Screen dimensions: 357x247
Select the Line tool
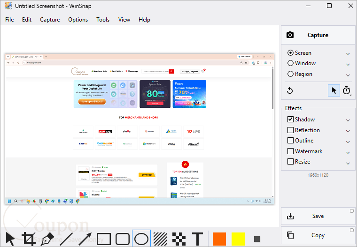click(x=66, y=239)
